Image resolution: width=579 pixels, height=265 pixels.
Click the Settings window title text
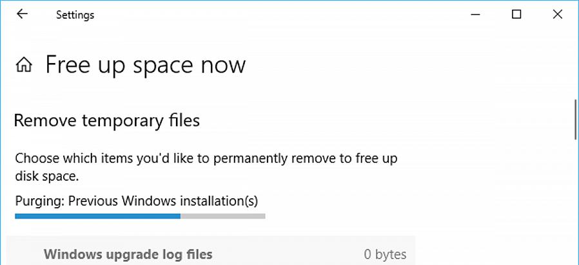(x=75, y=15)
